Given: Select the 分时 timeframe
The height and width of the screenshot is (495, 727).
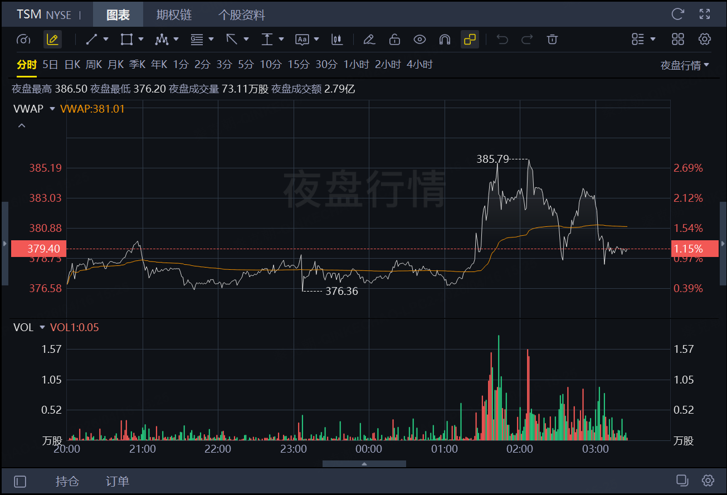Looking at the screenshot, I should pos(27,65).
